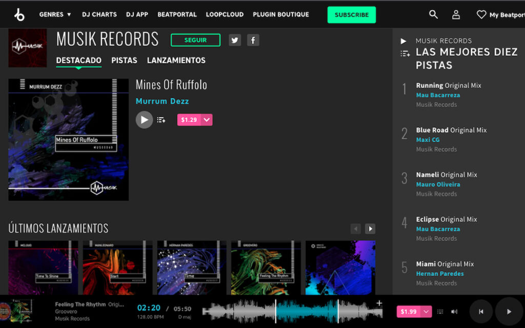Open Time To Shine release cover
This screenshot has width=525, height=328.
point(43,268)
